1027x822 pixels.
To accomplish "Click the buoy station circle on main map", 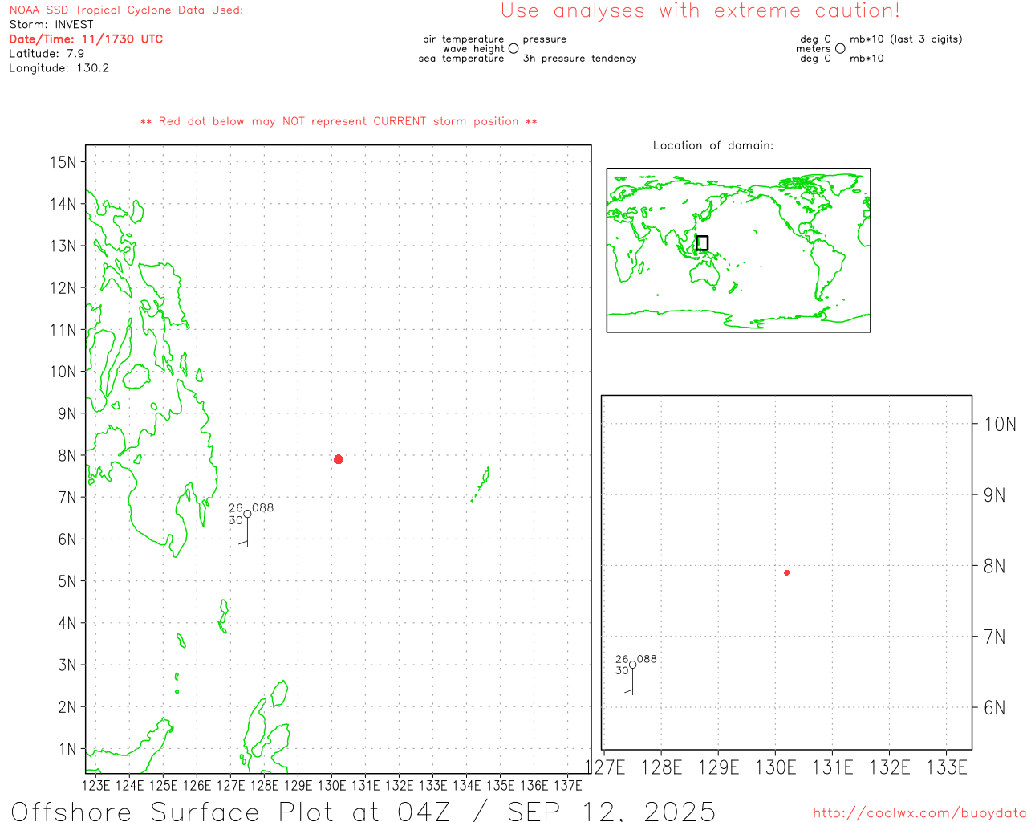I will point(247,515).
